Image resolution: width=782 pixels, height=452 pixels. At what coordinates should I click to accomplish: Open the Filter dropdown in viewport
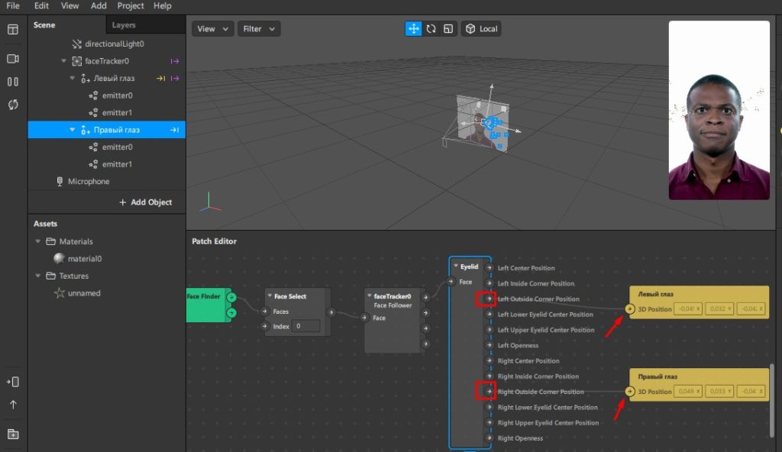pyautogui.click(x=258, y=29)
